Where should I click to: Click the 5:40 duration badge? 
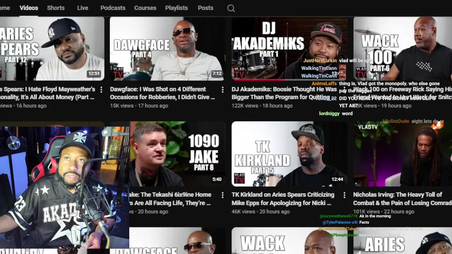tap(217, 179)
